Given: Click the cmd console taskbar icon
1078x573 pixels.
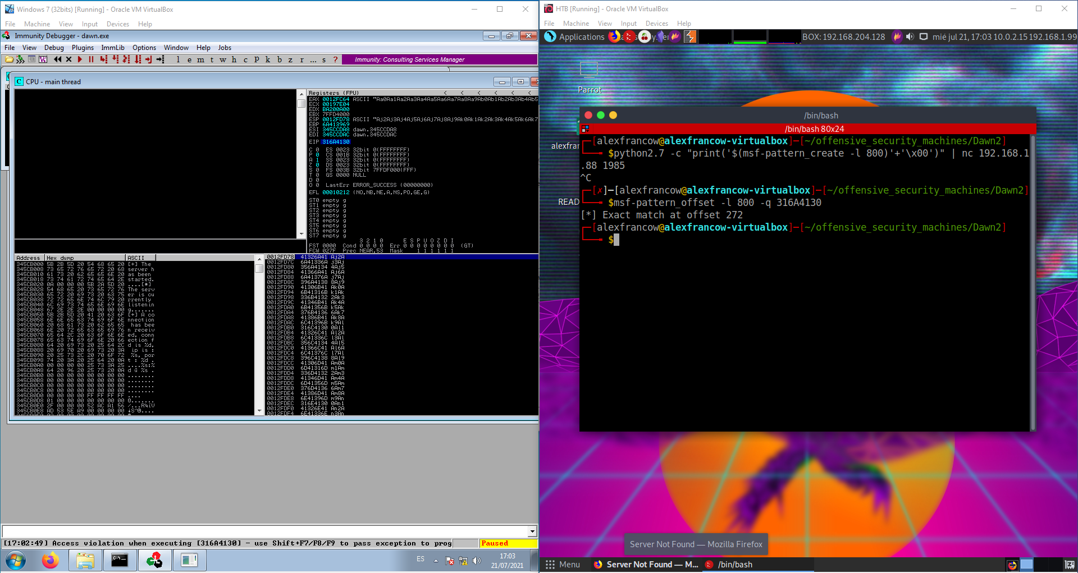Looking at the screenshot, I should click(120, 560).
